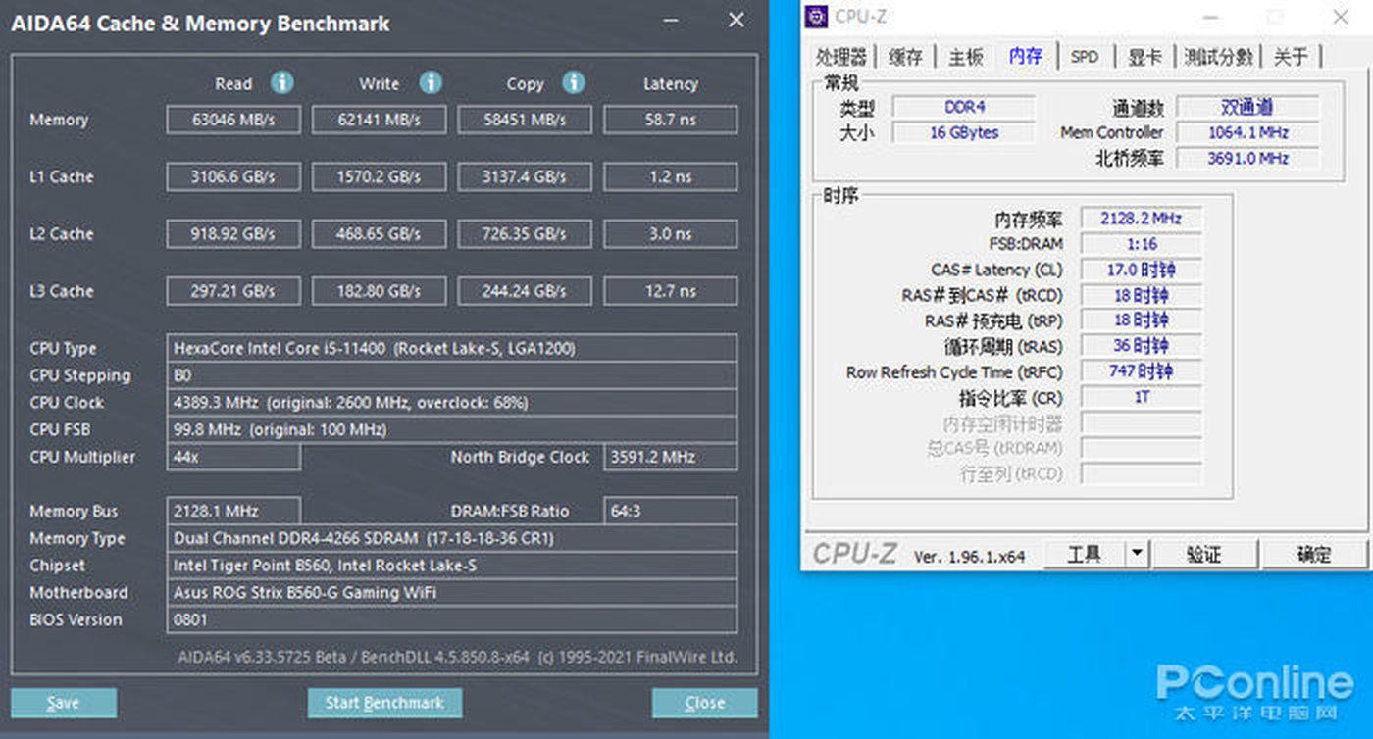Click the CPU FSB field 99.8 MHz
Viewport: 1373px width, 739px height.
452,430
